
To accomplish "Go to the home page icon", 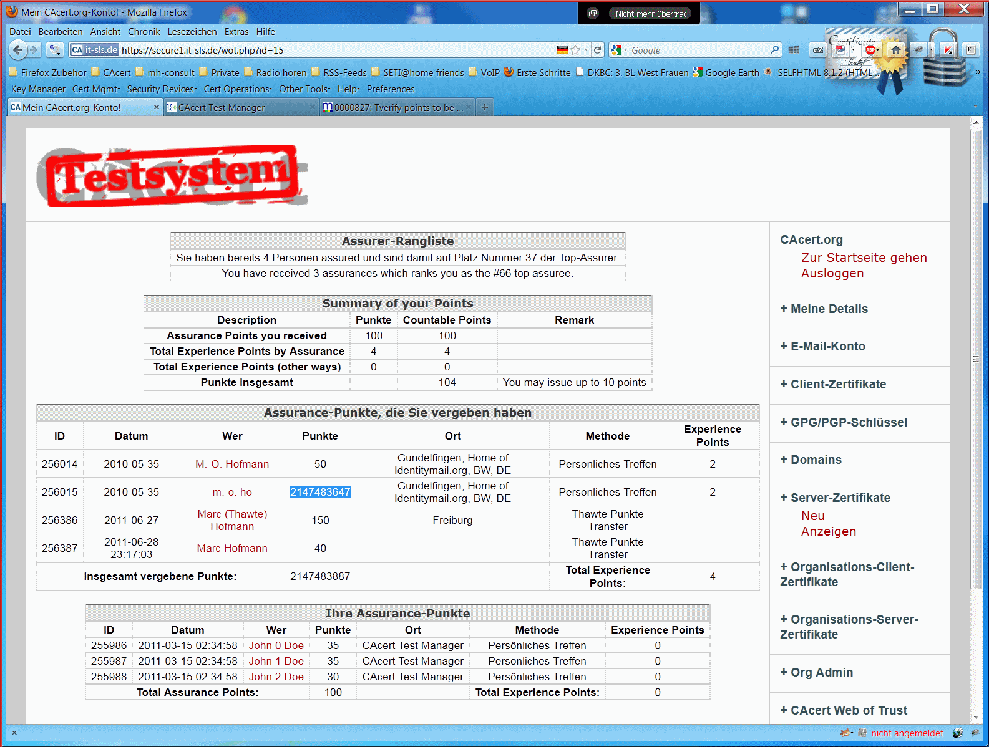I will point(896,50).
